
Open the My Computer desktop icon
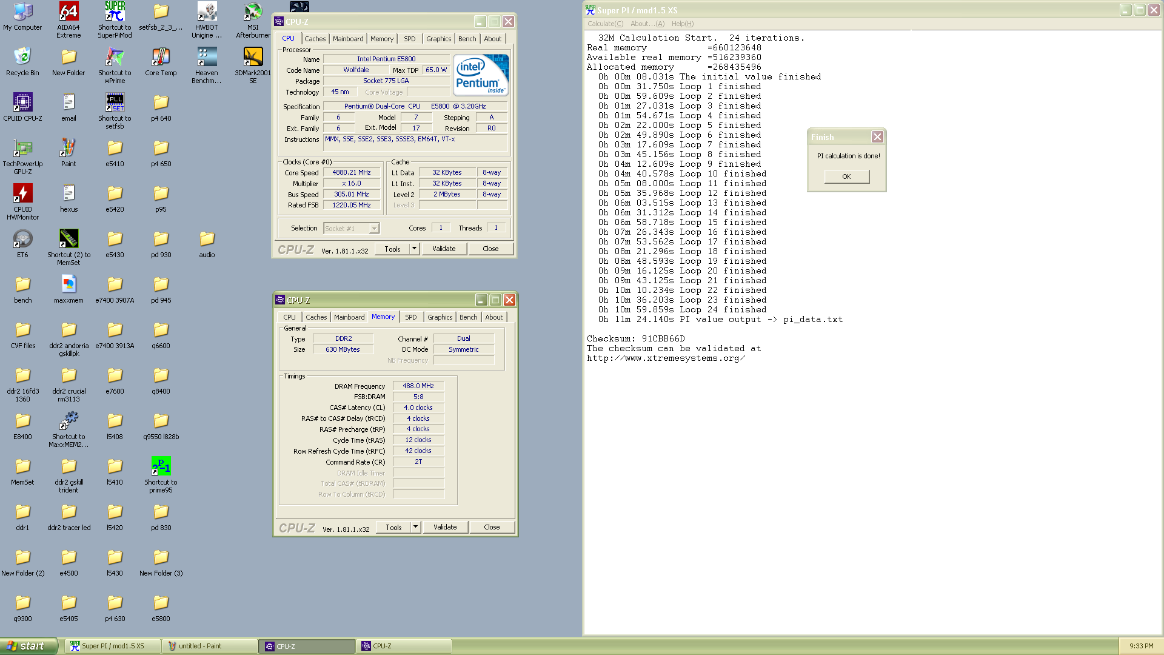click(x=22, y=17)
